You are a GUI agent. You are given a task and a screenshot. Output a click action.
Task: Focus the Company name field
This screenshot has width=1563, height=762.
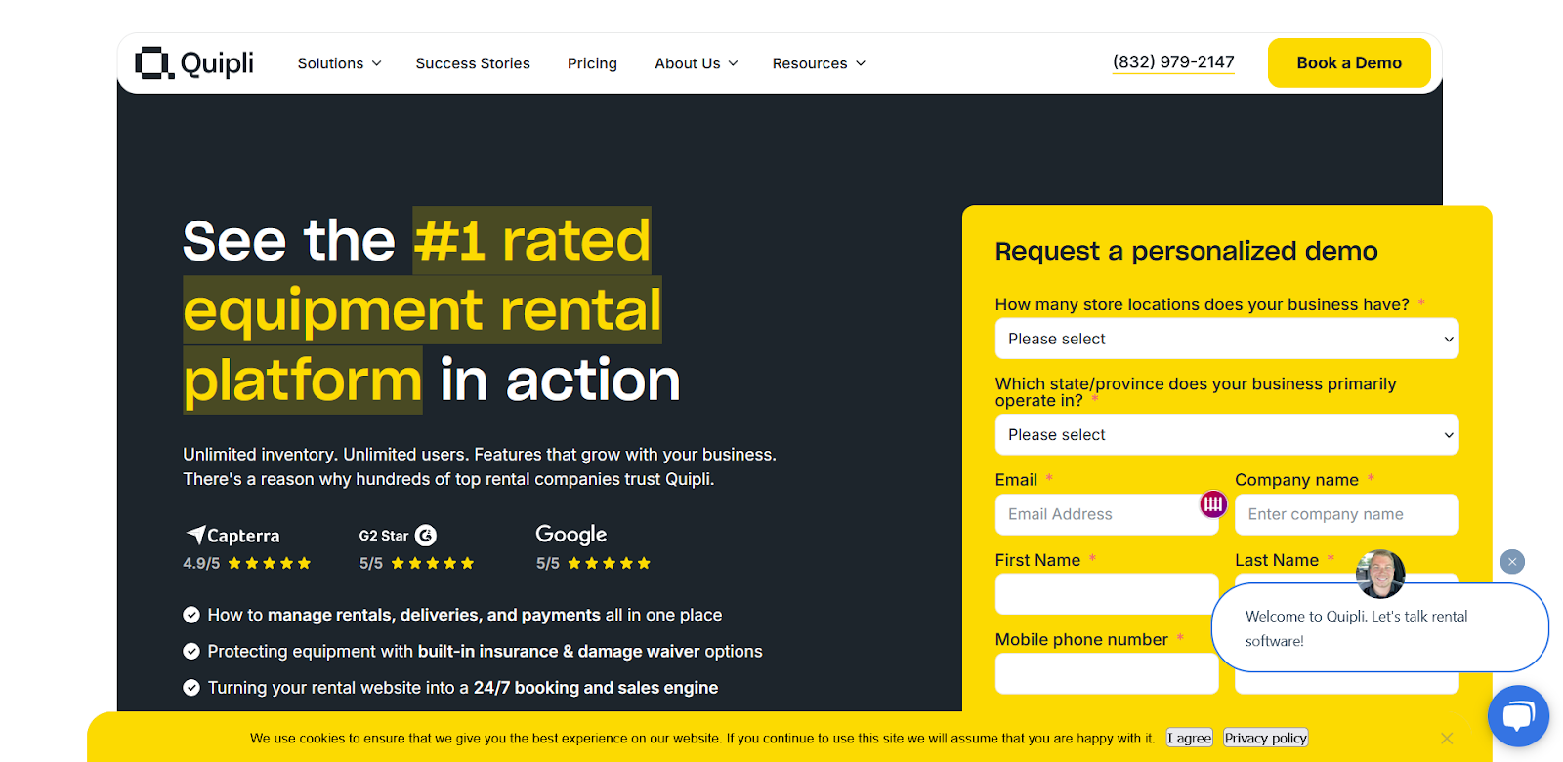pyautogui.click(x=1347, y=514)
